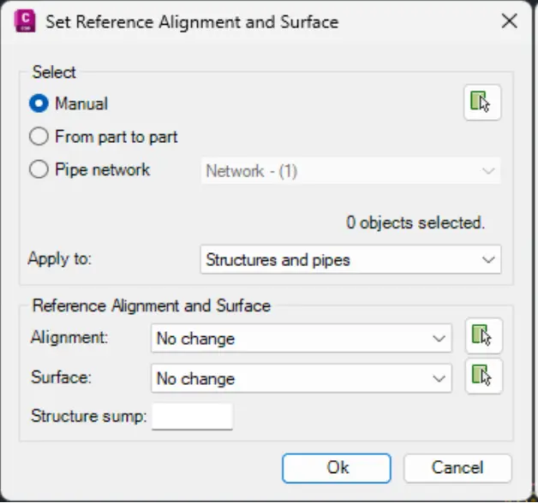Open the Alignment No change dropdown

pos(301,339)
